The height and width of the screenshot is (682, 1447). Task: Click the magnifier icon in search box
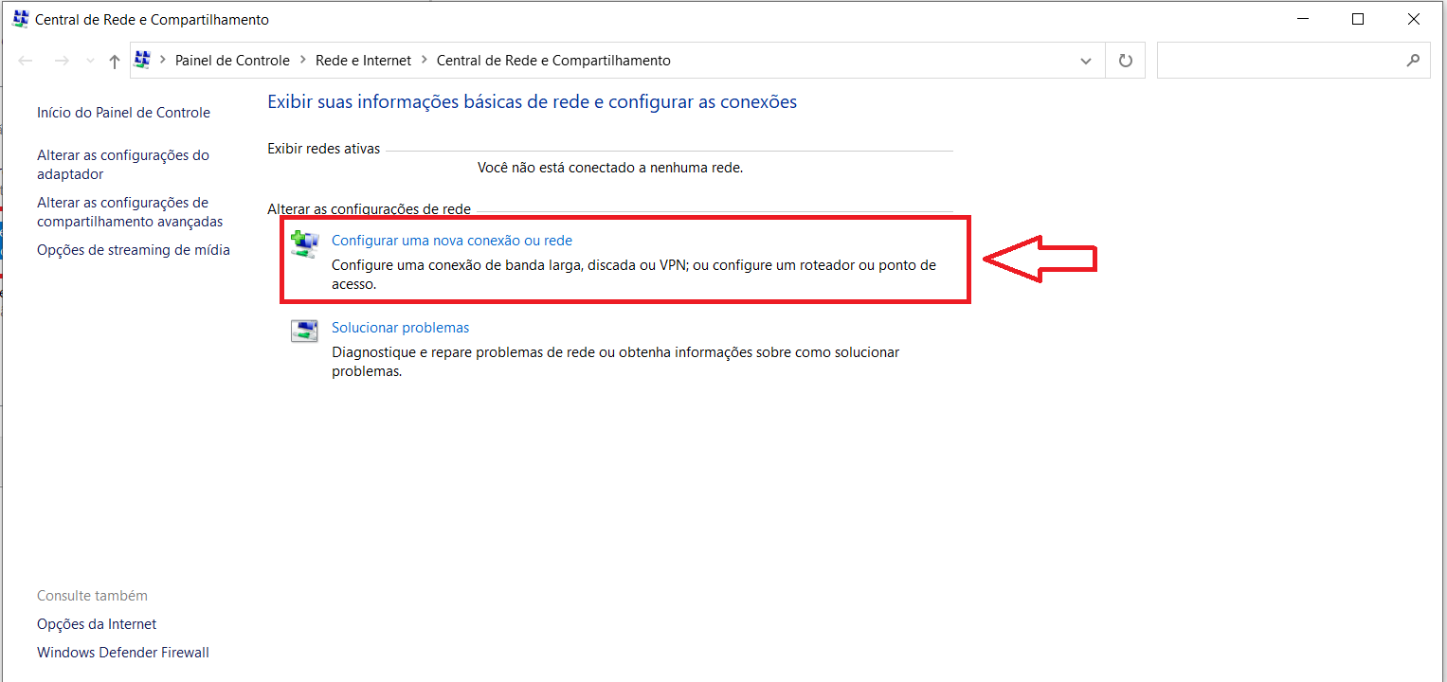point(1413,61)
